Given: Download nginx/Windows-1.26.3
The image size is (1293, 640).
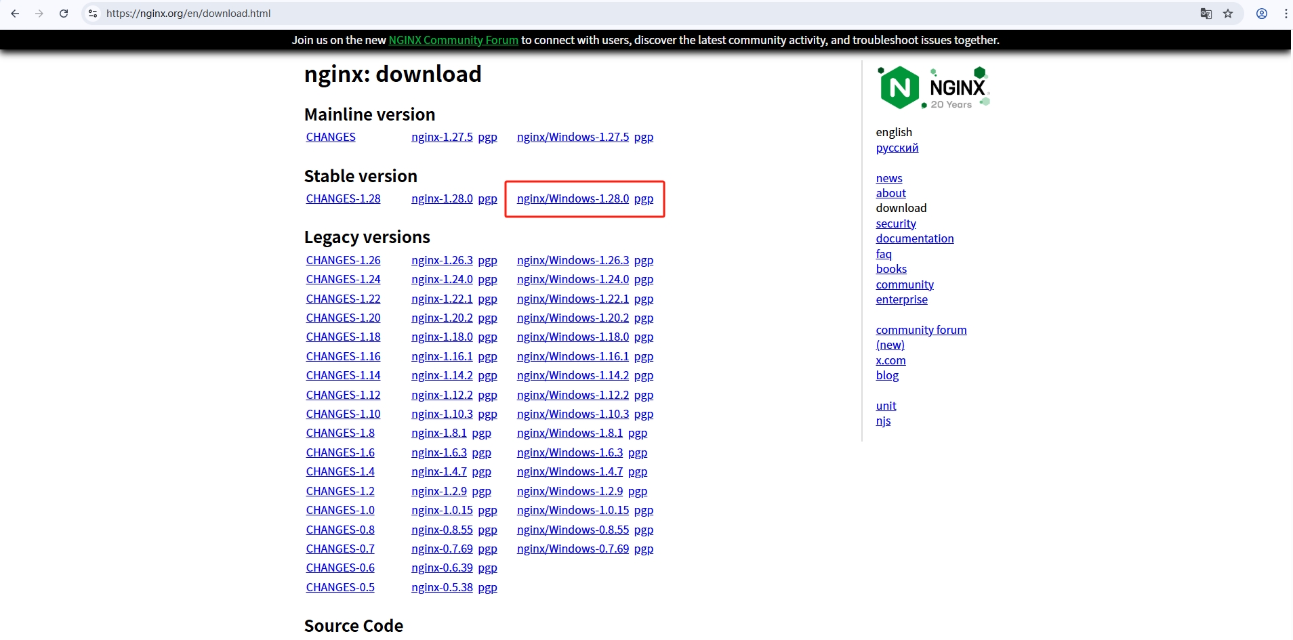Looking at the screenshot, I should click(573, 260).
